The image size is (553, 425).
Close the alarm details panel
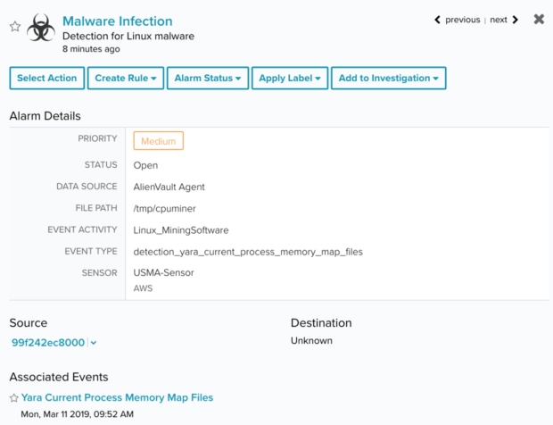539,19
